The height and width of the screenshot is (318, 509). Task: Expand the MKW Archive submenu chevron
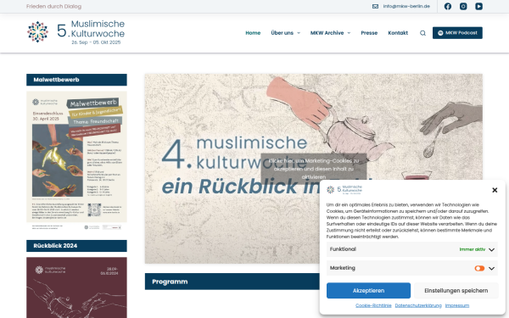click(x=349, y=33)
